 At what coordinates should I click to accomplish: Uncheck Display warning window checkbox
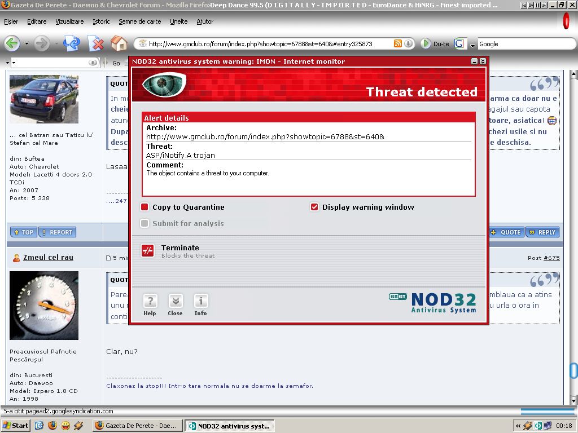point(314,207)
